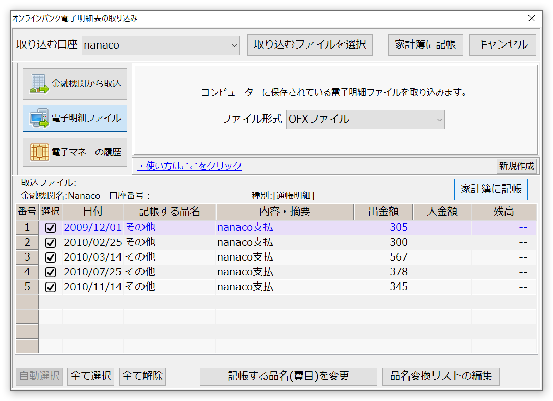
Task: Open the 電子マネーの履歴 (e-money history) panel
Action: click(75, 152)
